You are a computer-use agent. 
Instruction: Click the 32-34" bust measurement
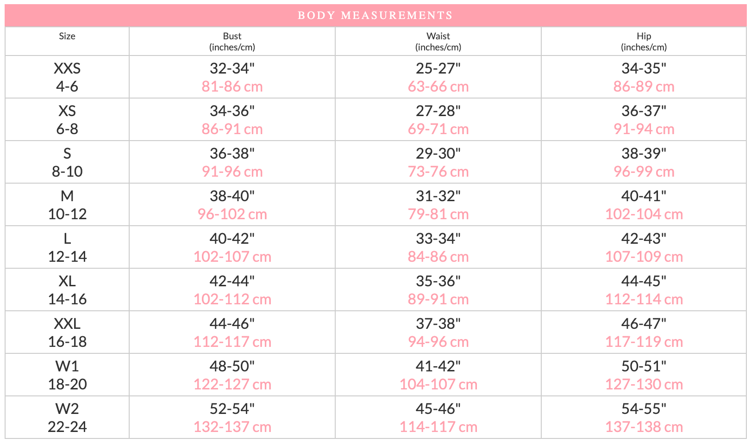pos(232,68)
